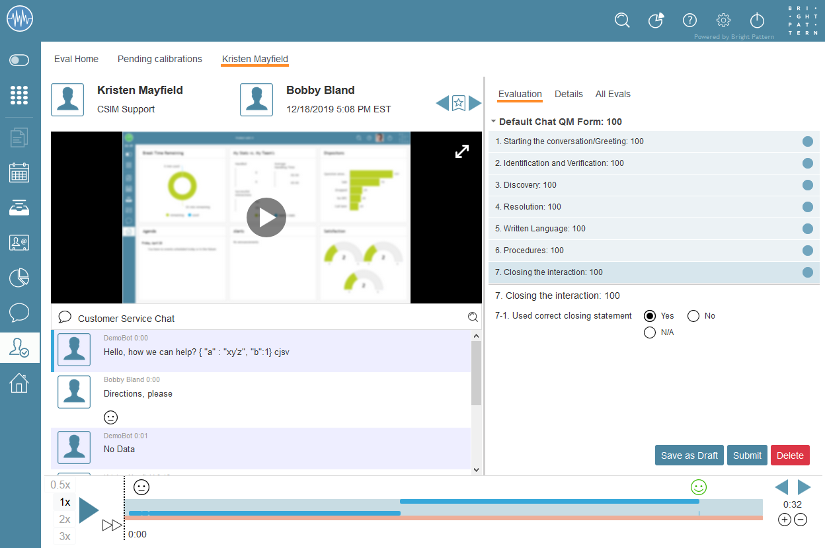Zoom in the timeline with the plus button

tap(784, 520)
